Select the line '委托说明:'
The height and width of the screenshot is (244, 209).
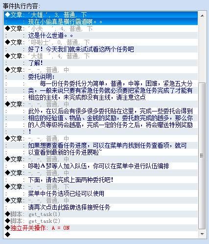point(101,77)
